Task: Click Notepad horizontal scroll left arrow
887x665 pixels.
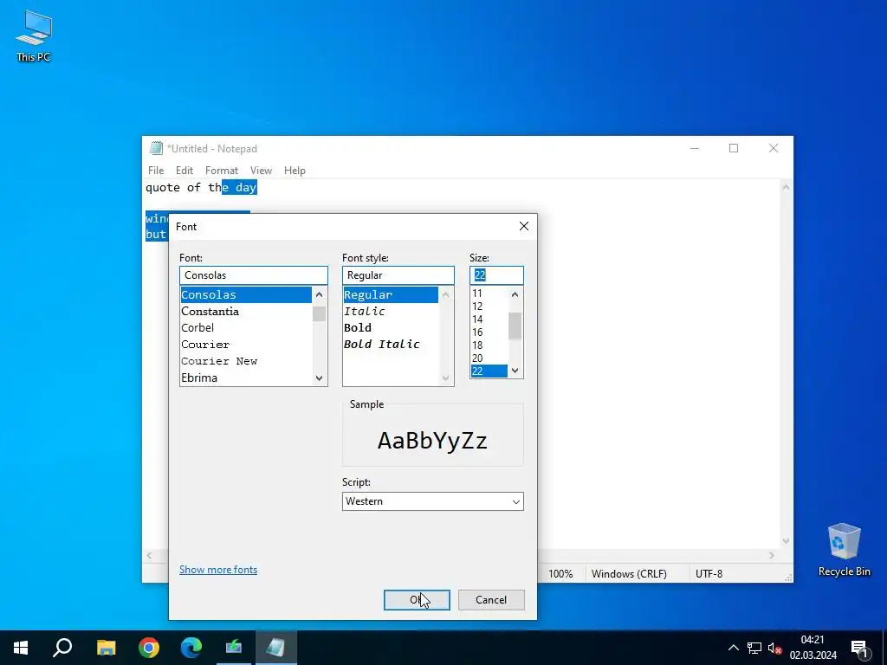Action: (x=149, y=556)
